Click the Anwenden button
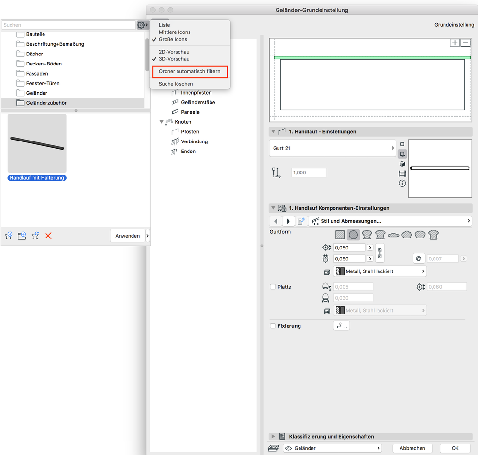This screenshot has height=455, width=478. pos(127,236)
